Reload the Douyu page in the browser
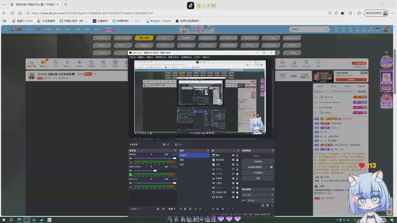This screenshot has height=223, width=397. click(12, 13)
